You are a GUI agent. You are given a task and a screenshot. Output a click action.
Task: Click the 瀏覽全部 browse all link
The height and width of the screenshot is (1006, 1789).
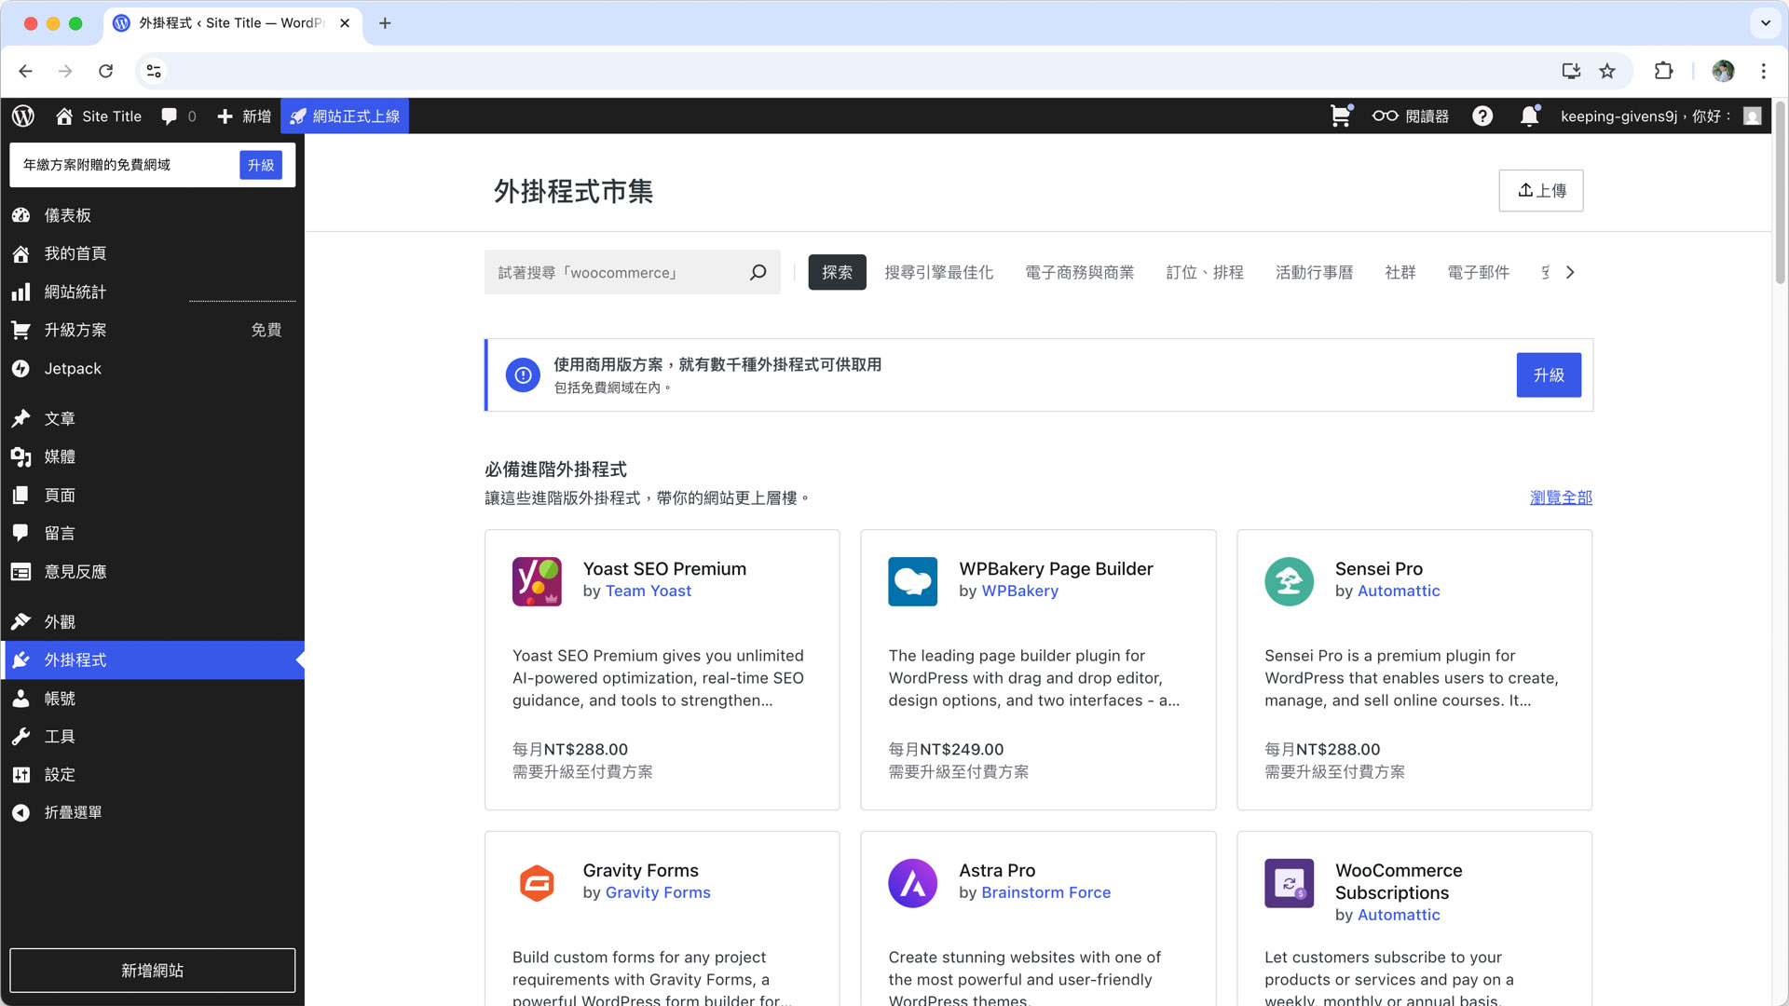click(x=1561, y=497)
